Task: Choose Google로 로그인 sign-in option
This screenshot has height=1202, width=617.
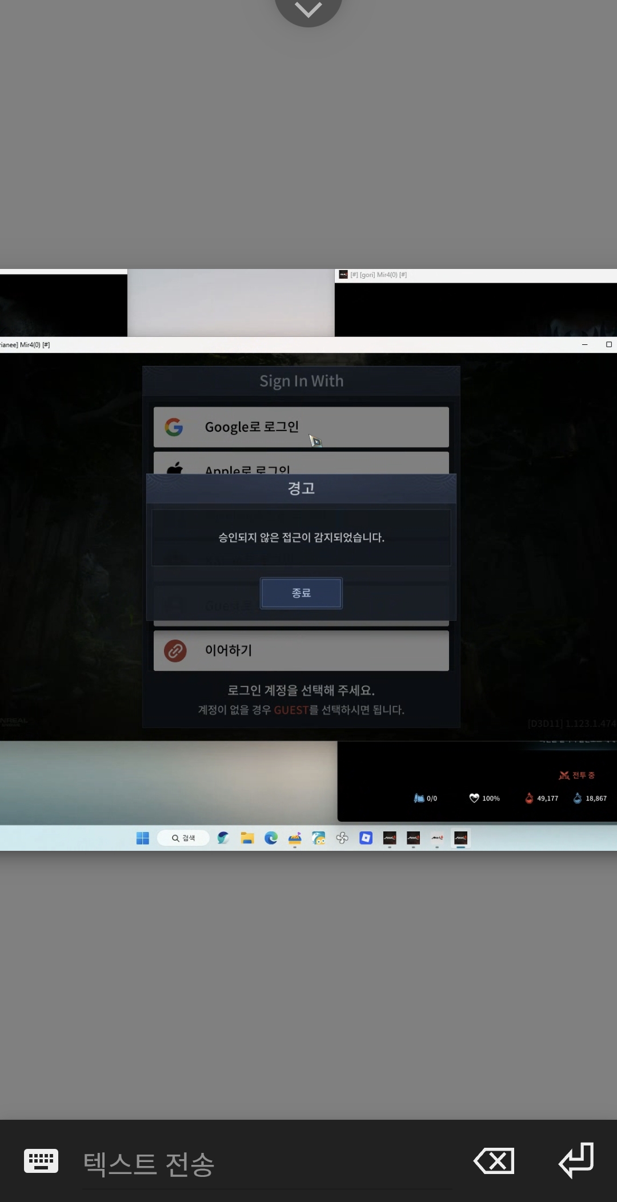Action: pos(301,427)
